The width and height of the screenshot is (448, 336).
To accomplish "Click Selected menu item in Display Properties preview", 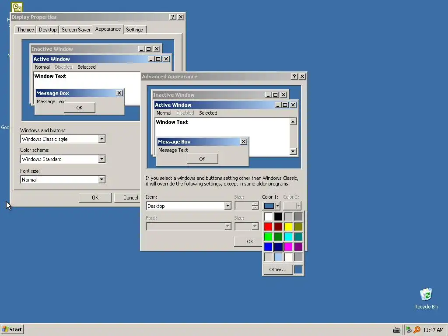I will [x=87, y=67].
